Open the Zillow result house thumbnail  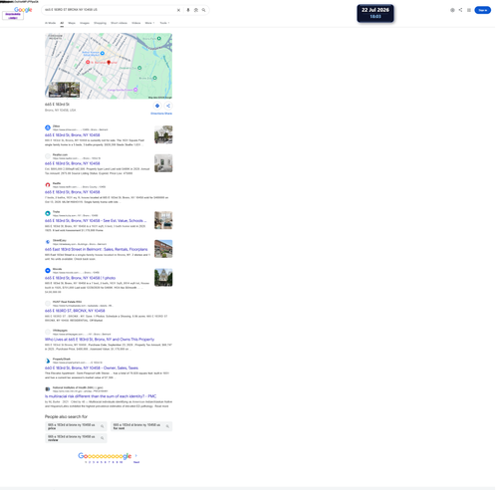(x=163, y=134)
